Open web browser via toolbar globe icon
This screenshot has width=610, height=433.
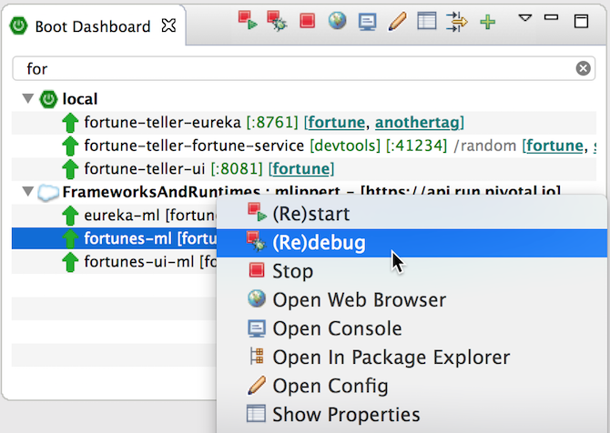click(338, 21)
